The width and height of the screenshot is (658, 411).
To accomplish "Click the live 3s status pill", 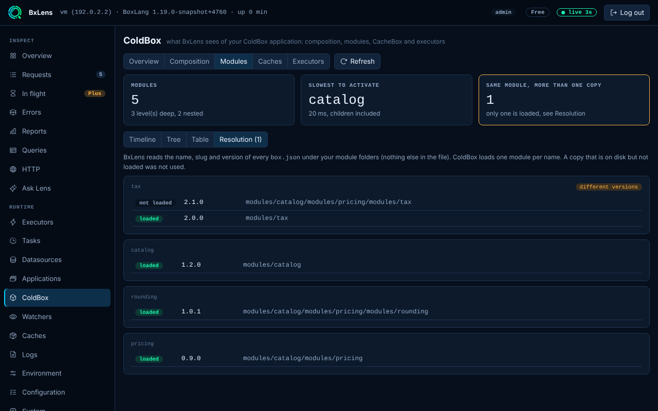I will [577, 12].
